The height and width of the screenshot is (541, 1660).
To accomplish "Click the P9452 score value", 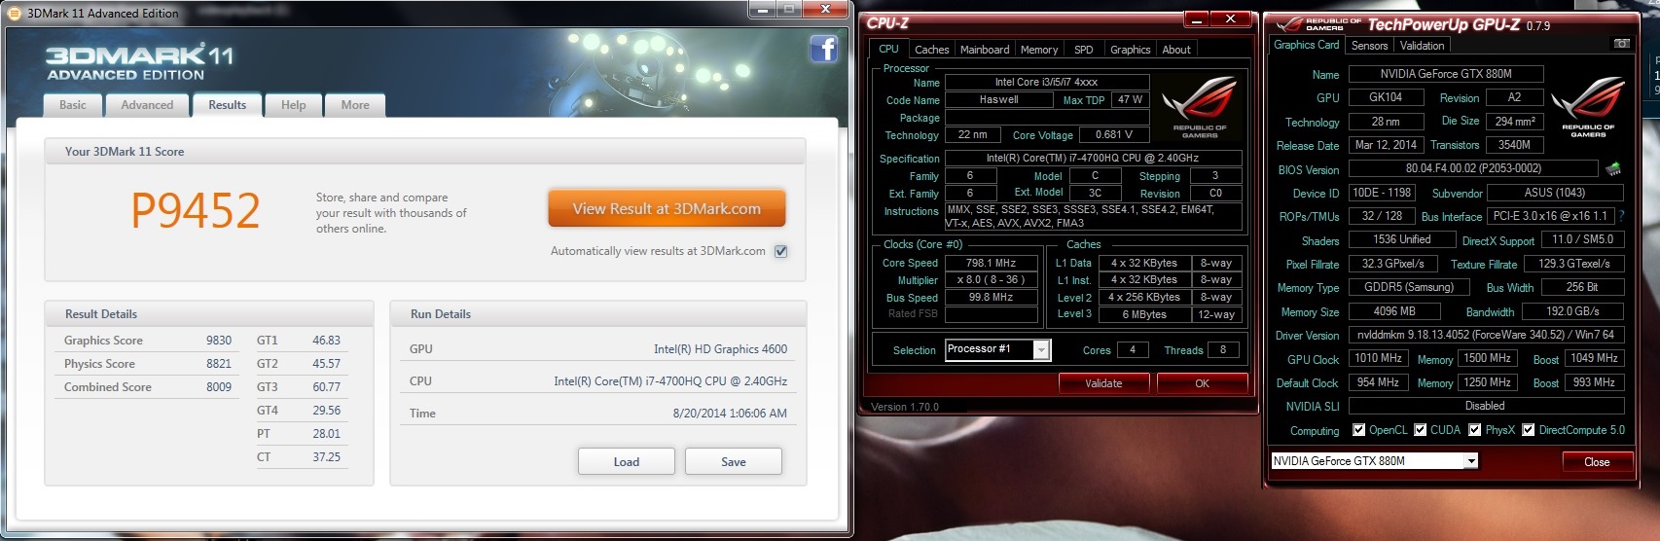I will click(196, 210).
